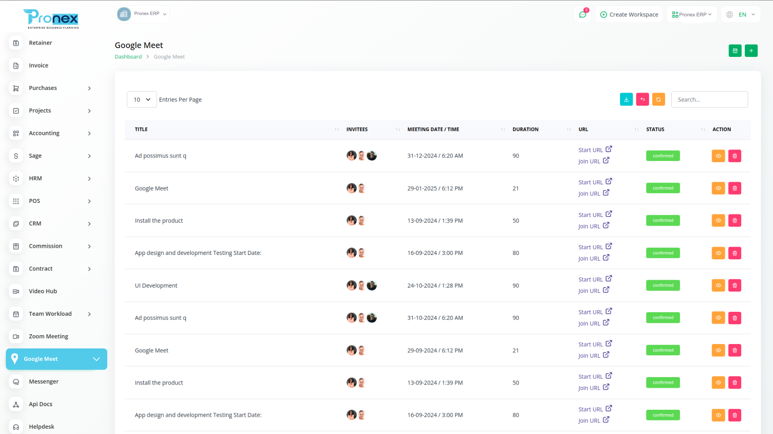Viewport: 773px width, 434px height.
Task: Sort by Title column arrows
Action: (x=337, y=129)
